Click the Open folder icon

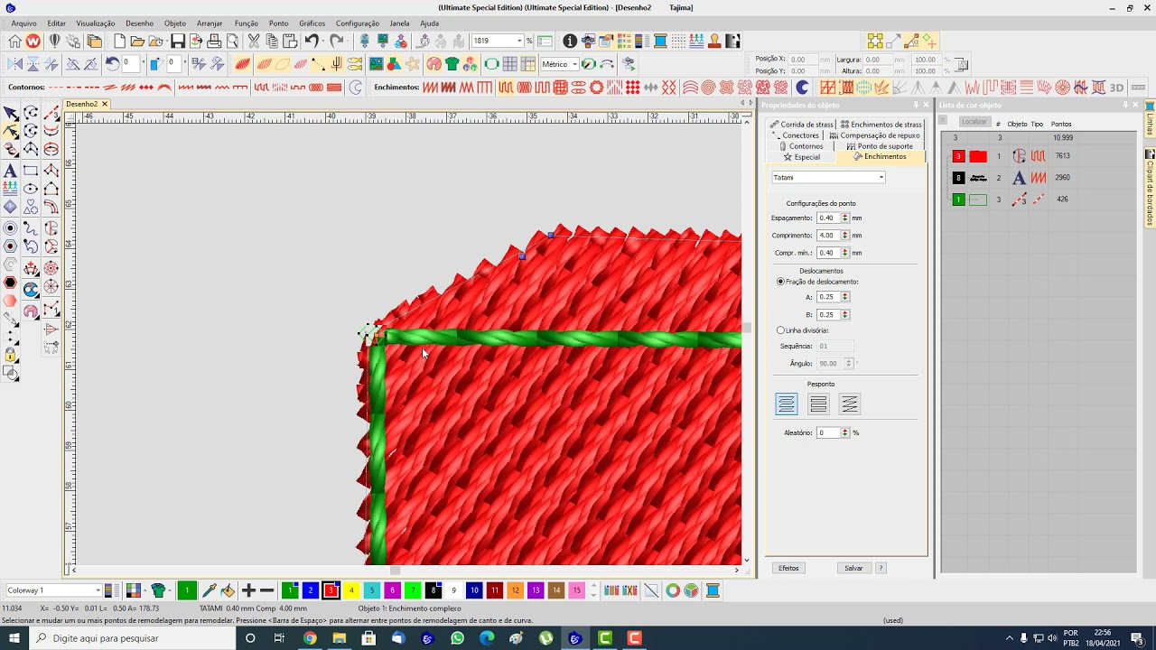click(x=137, y=41)
